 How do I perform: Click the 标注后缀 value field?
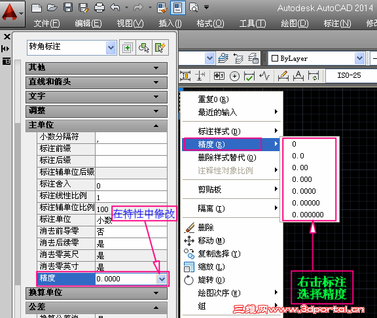point(131,161)
